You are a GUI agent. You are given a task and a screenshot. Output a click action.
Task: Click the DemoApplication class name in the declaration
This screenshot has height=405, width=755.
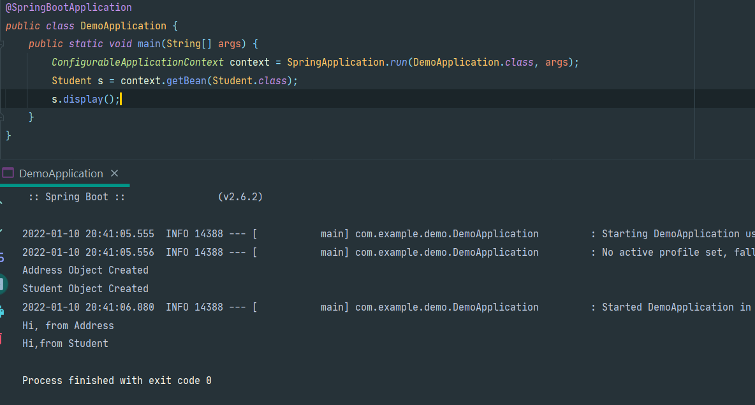(123, 26)
